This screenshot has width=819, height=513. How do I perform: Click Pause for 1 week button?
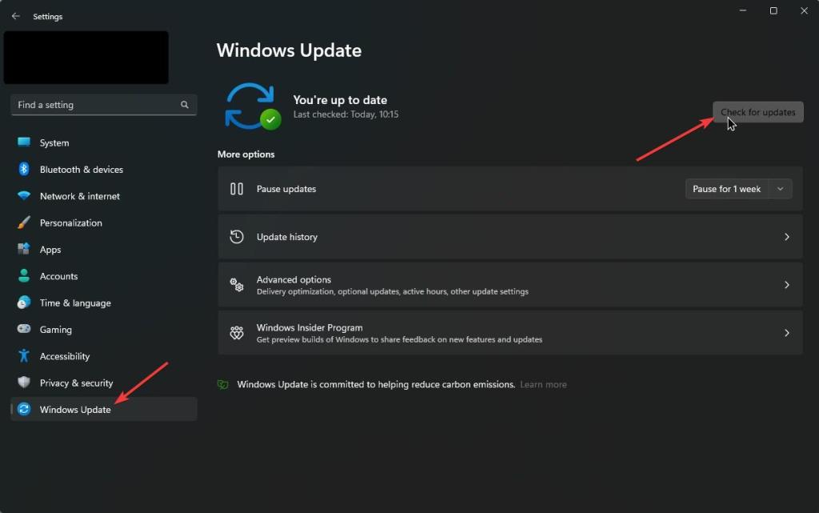point(726,189)
